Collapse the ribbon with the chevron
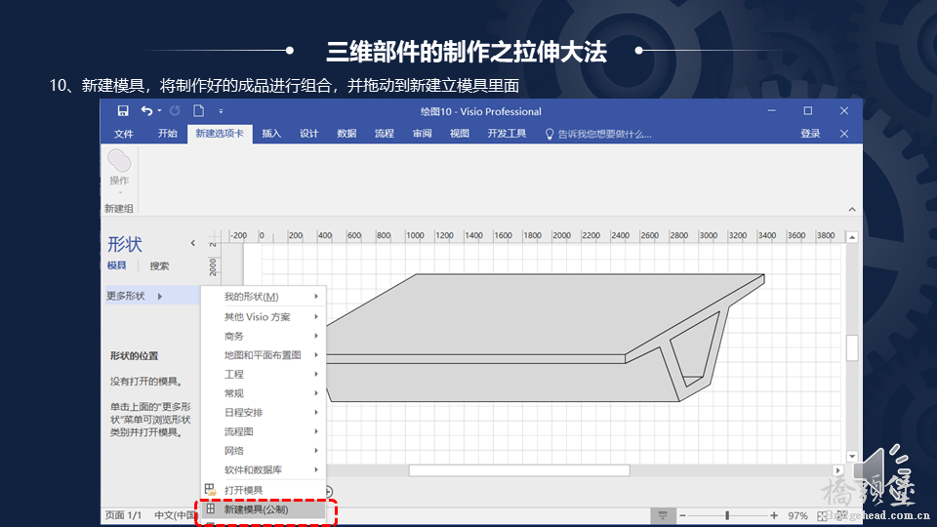This screenshot has width=937, height=527. click(852, 209)
